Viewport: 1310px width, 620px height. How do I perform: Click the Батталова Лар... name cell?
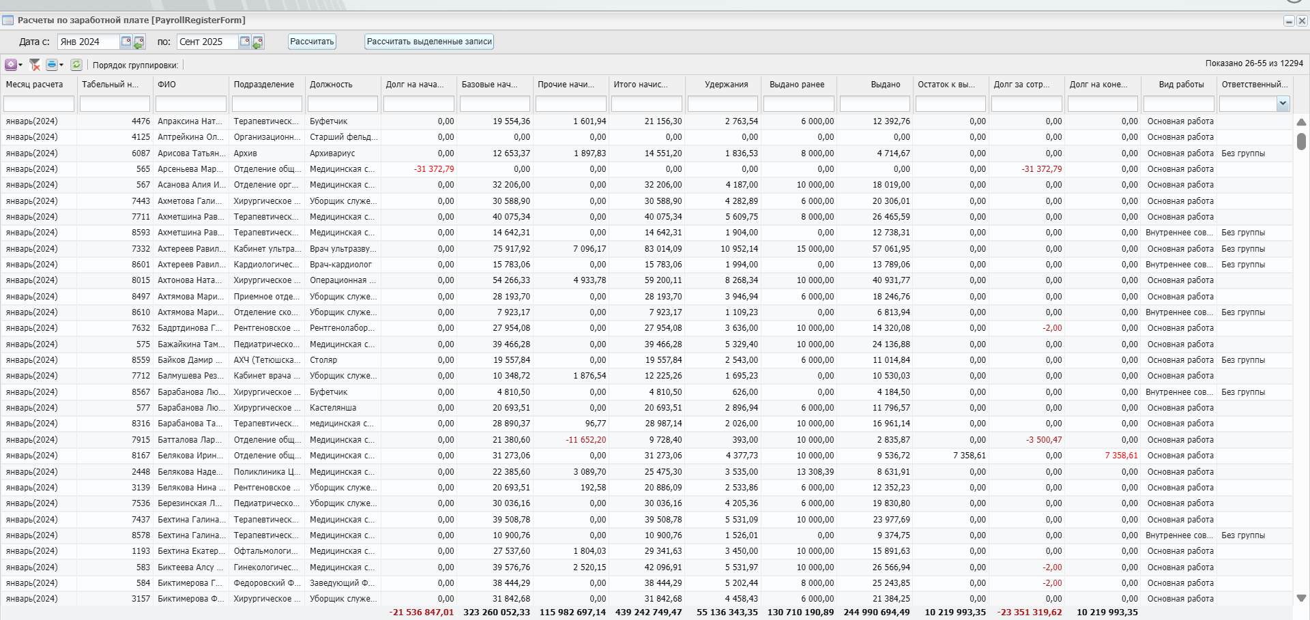coord(191,440)
